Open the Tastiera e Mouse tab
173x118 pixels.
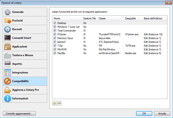point(25,55)
